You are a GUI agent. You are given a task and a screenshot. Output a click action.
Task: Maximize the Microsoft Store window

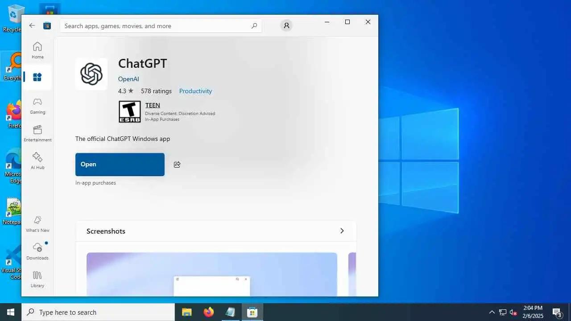[x=348, y=22]
